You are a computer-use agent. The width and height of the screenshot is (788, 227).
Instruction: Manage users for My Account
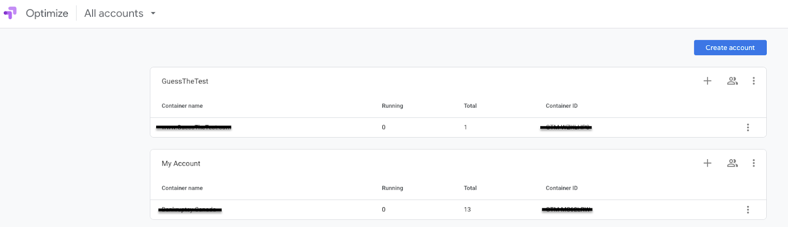[x=732, y=163]
